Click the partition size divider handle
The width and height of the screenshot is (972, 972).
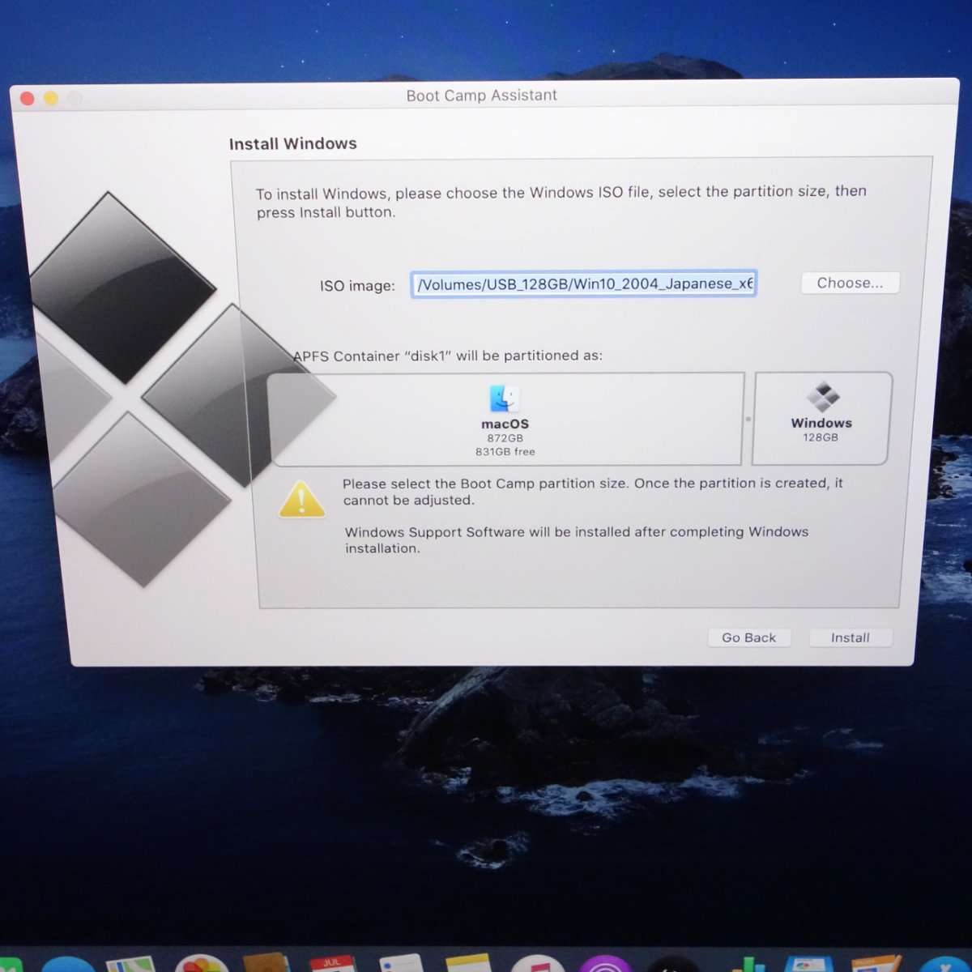pos(748,419)
